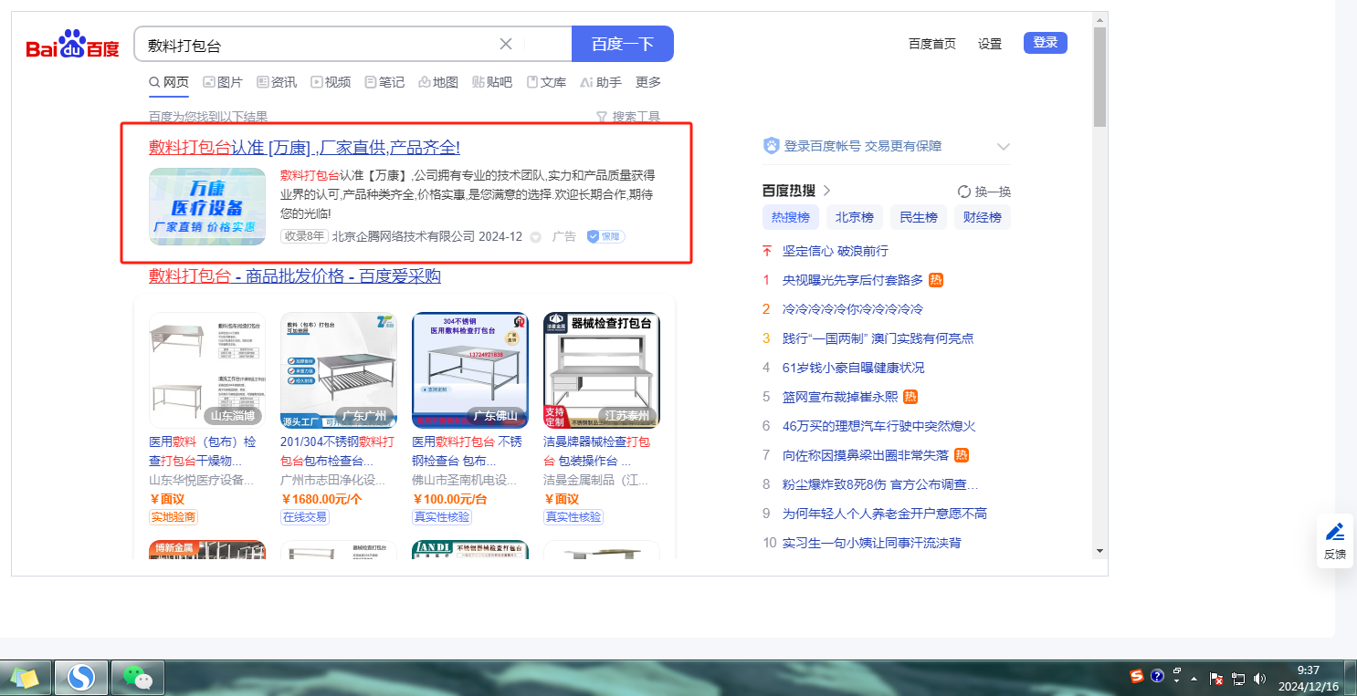Viewport: 1357px width, 696px height.
Task: Open 百度热搜 via its chevron
Action: [x=827, y=191]
